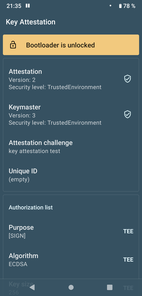Tap the Android home circle button
The width and height of the screenshot is (142, 296).
pyautogui.click(x=71, y=287)
